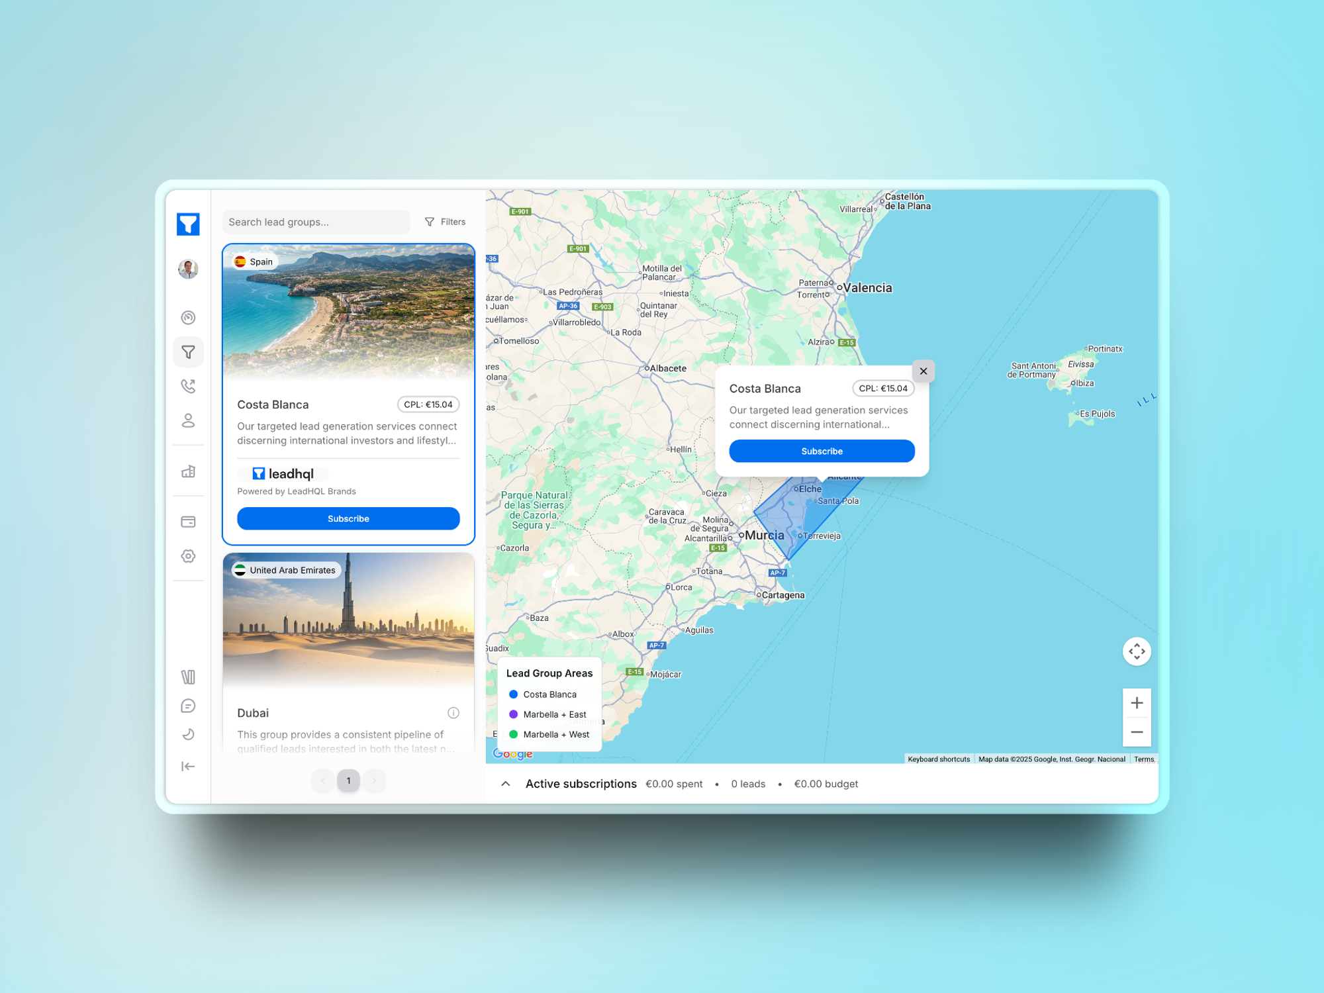Click the Costa Blanca card title
1324x993 pixels.
click(273, 404)
